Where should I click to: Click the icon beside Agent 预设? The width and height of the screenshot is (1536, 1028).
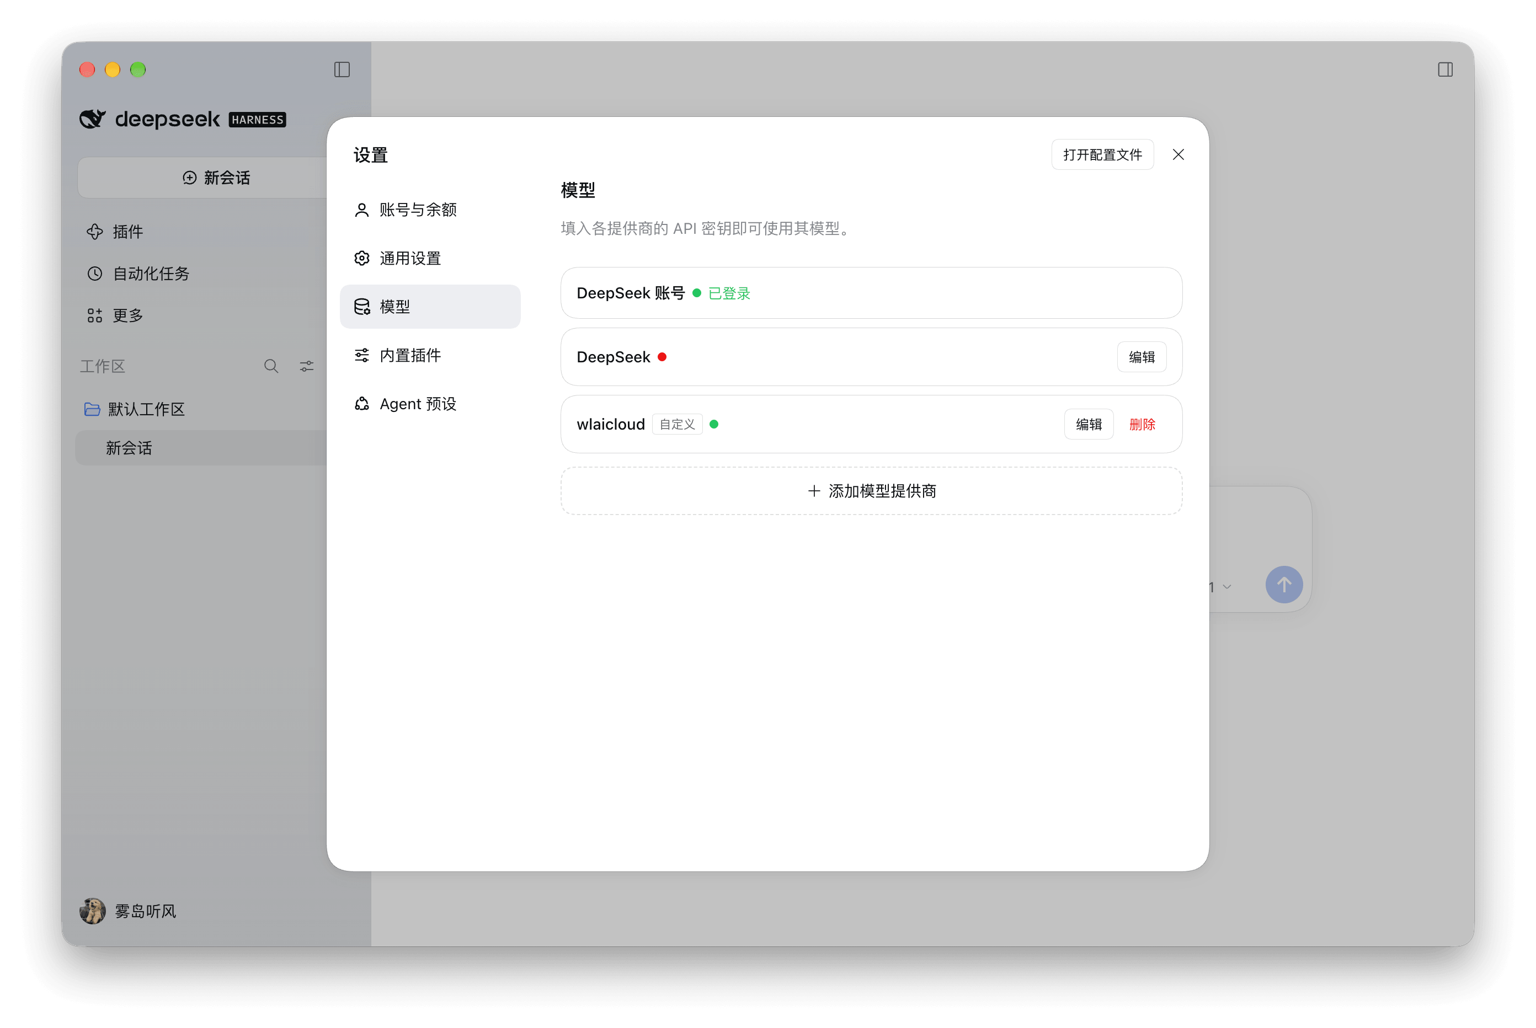coord(361,404)
